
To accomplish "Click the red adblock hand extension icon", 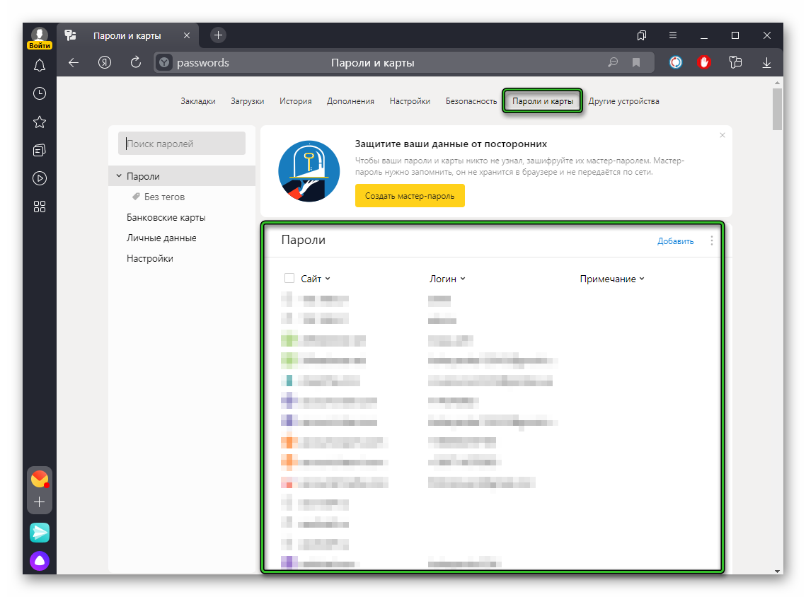I will click(703, 63).
